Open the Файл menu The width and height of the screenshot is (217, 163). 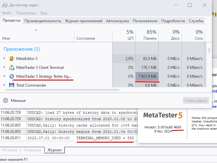point(7,13)
